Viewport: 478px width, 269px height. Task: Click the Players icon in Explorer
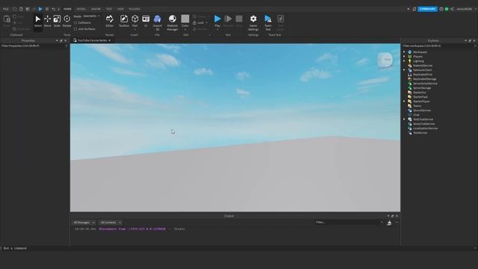pyautogui.click(x=410, y=57)
